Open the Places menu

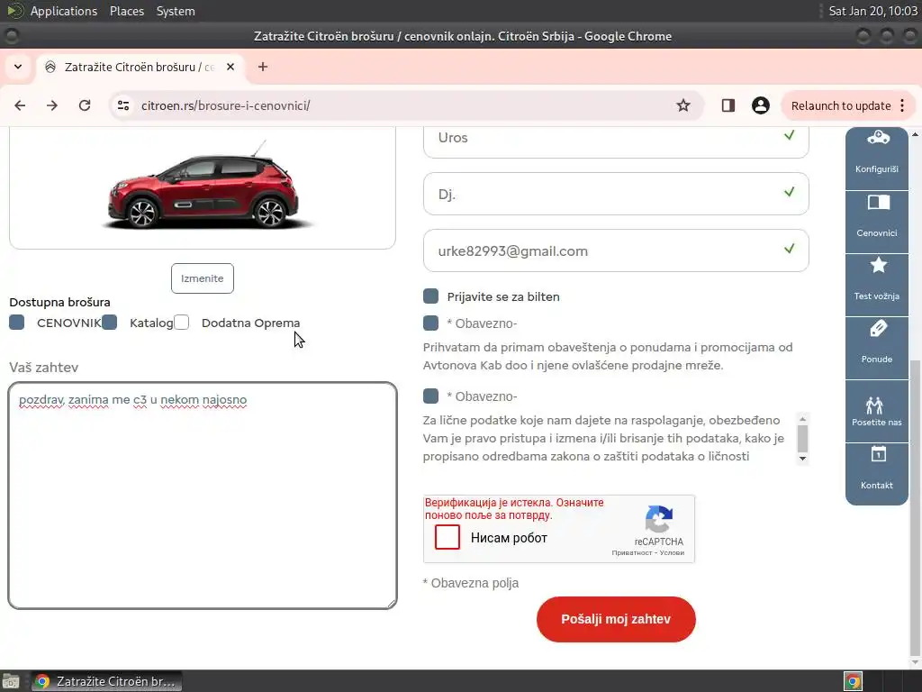point(127,11)
